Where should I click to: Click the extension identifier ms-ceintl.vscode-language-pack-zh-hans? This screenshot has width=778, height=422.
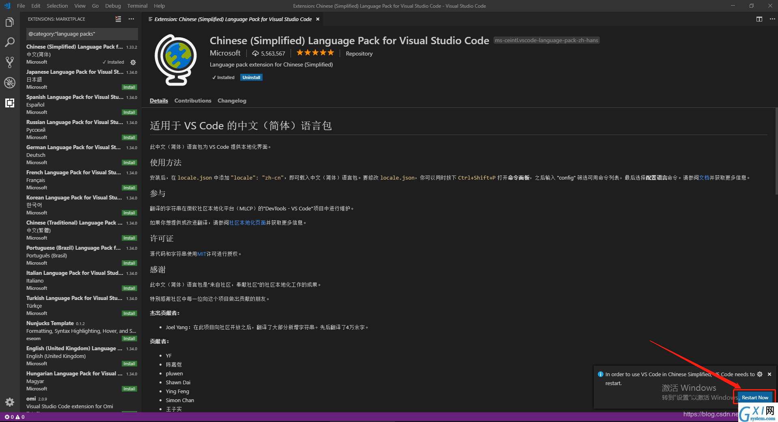tap(546, 40)
